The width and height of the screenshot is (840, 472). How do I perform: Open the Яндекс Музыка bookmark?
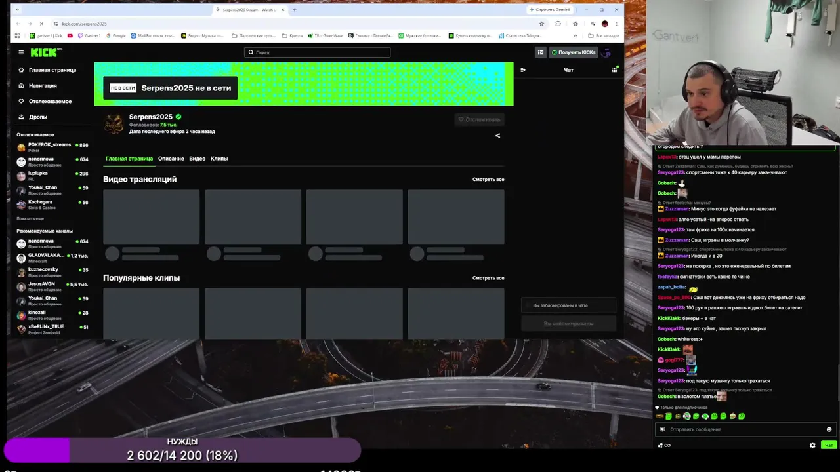(202, 35)
